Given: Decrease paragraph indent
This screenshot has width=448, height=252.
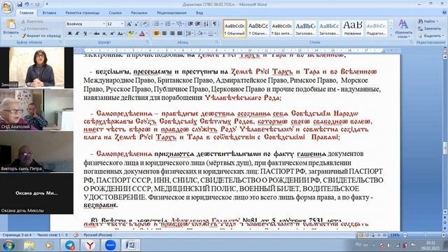Looking at the screenshot, I should 190,24.
